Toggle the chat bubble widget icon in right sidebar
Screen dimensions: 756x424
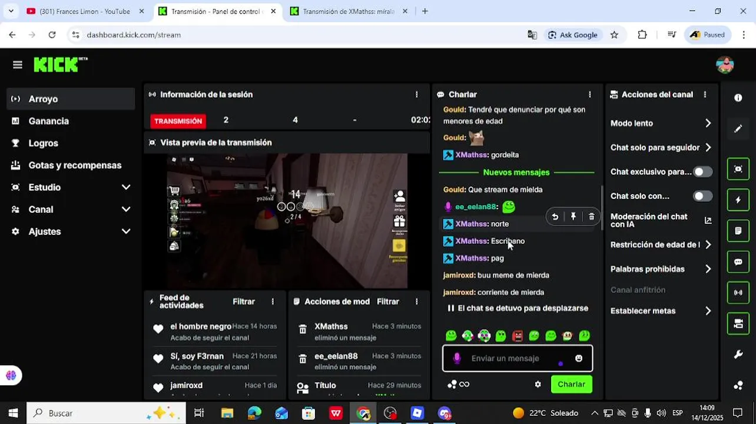coord(738,261)
